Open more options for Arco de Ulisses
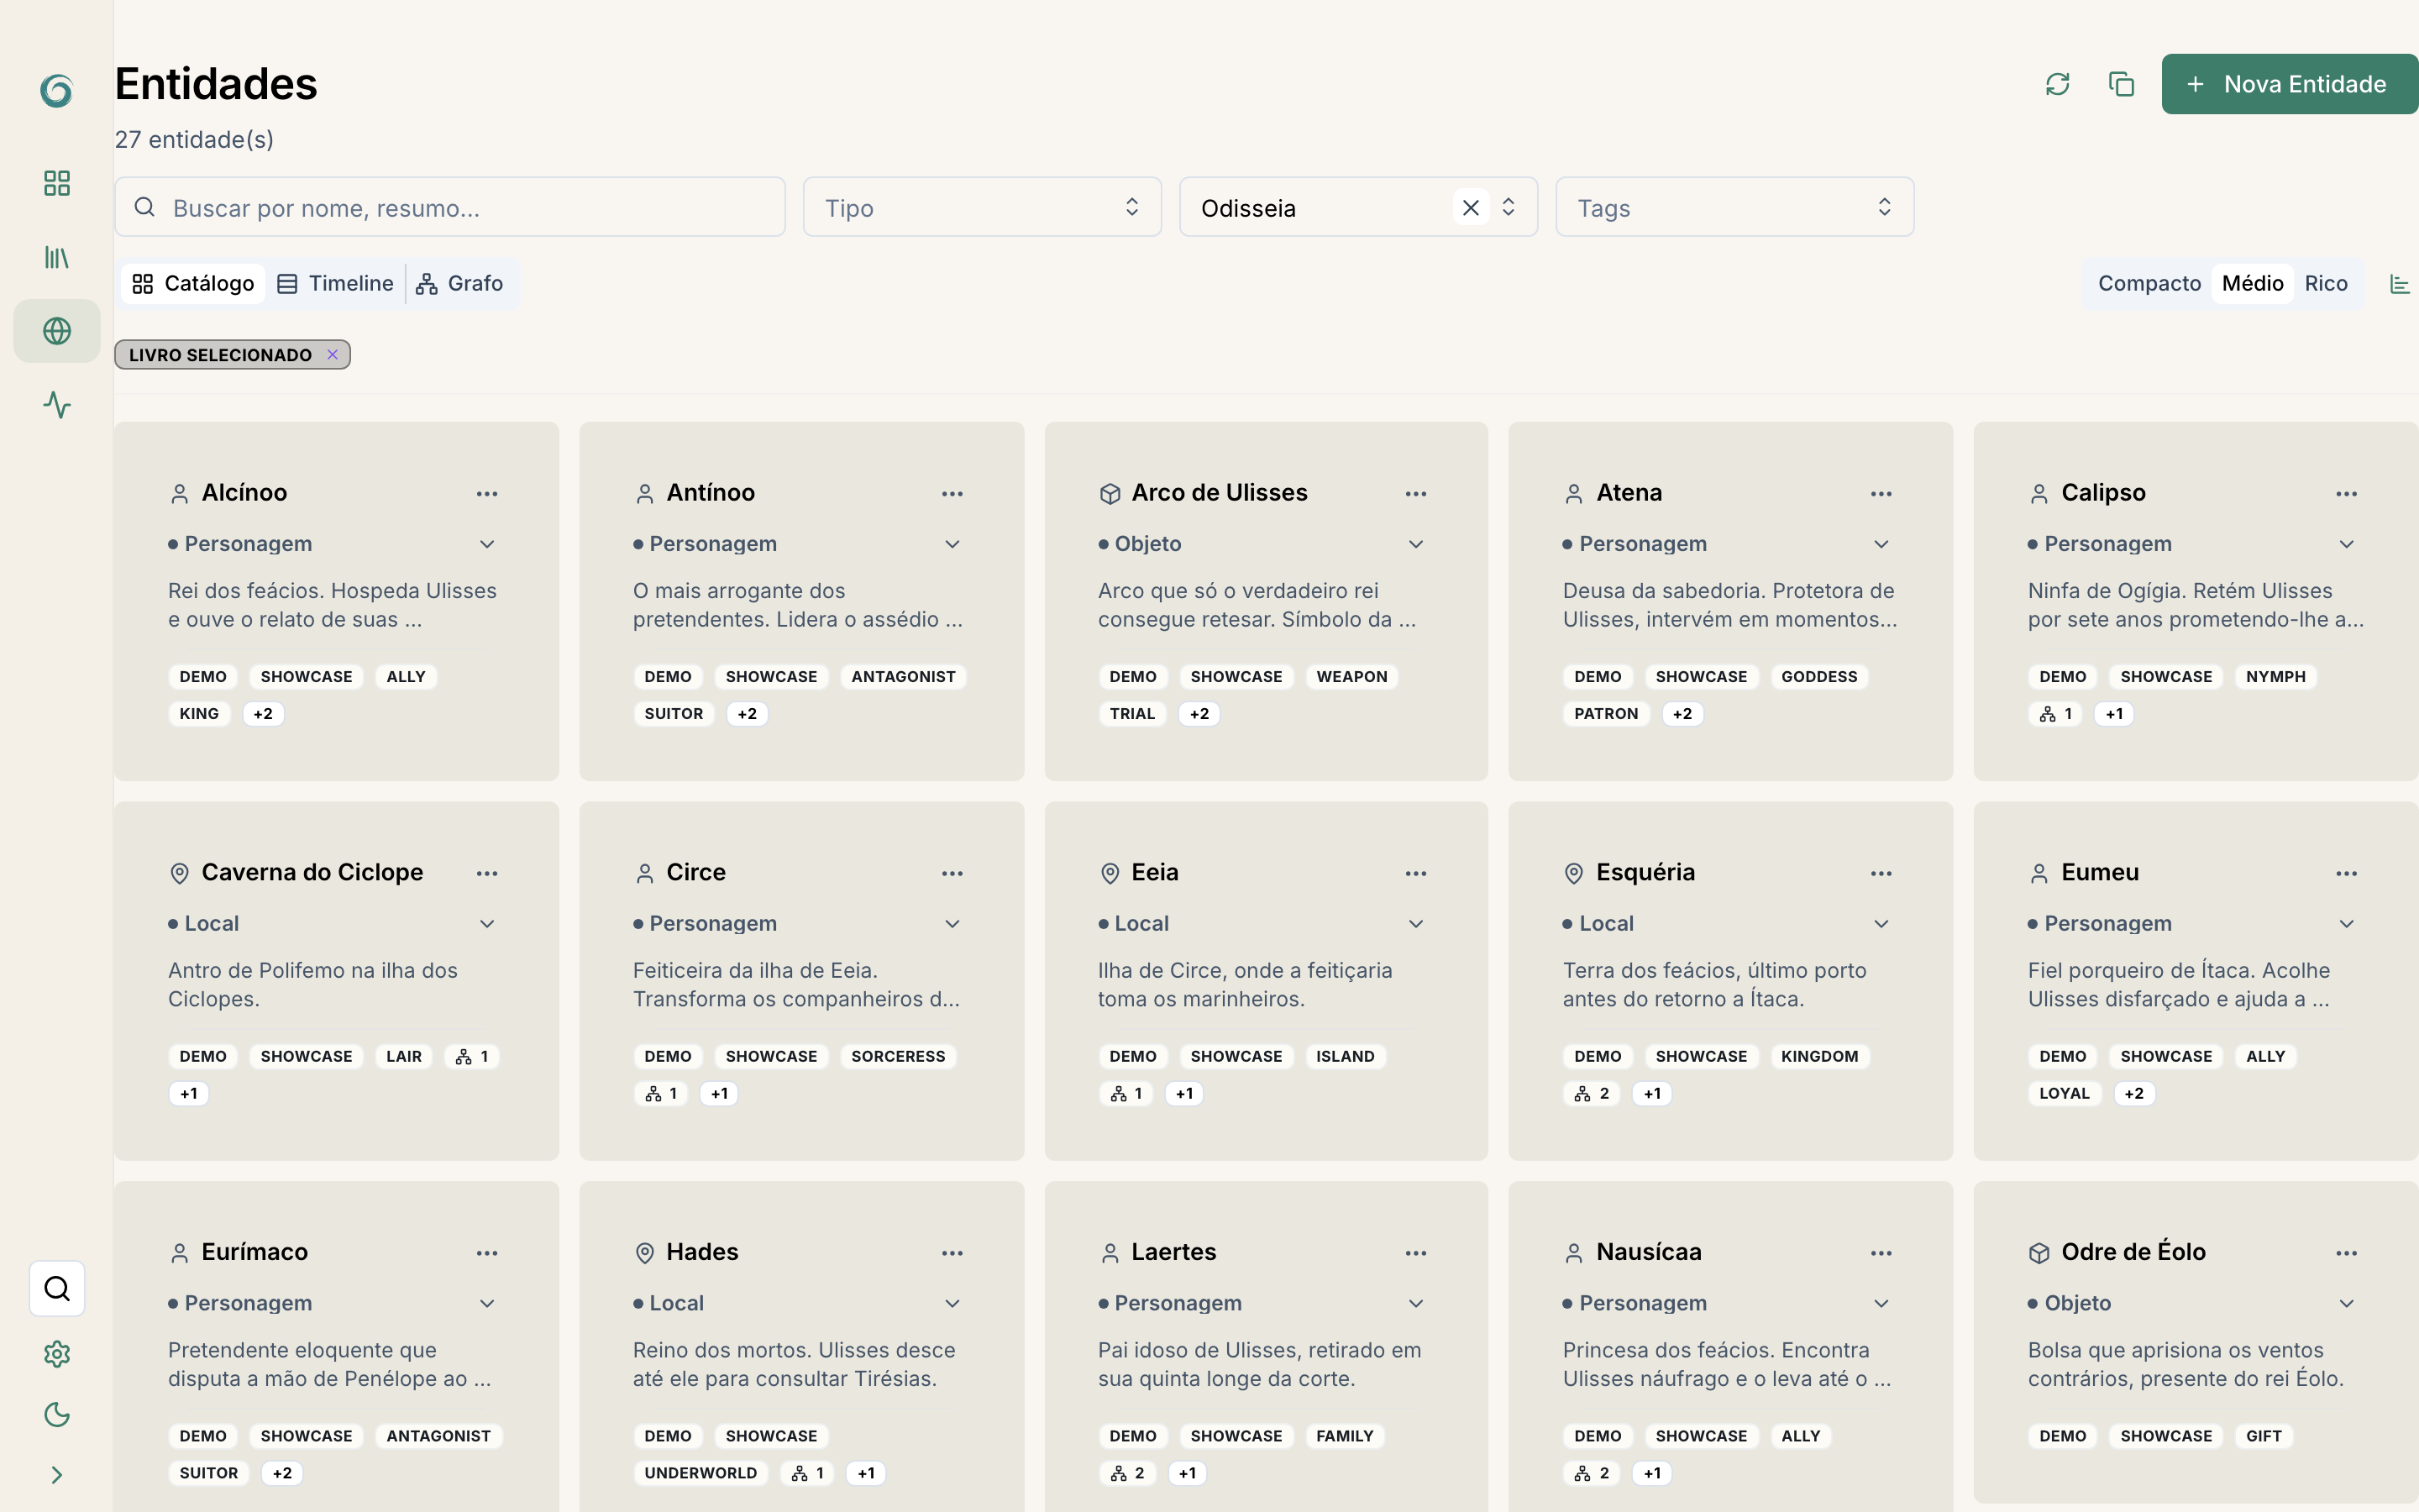The height and width of the screenshot is (1512, 2419). (x=1415, y=493)
